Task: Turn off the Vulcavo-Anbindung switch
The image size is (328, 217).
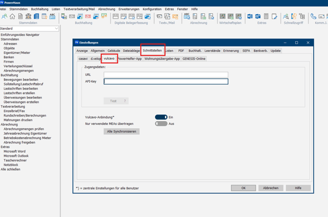Action: pos(161,117)
